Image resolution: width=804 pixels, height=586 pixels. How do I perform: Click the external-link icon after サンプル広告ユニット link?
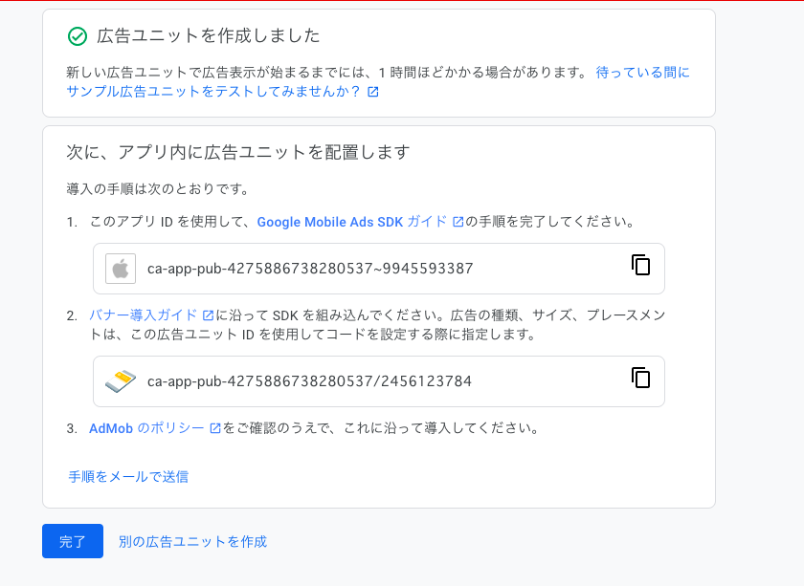coord(371,92)
